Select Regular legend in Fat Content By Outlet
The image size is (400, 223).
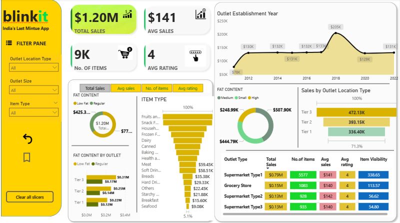(99, 164)
